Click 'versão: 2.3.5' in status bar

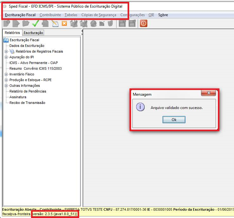[x=42, y=214]
